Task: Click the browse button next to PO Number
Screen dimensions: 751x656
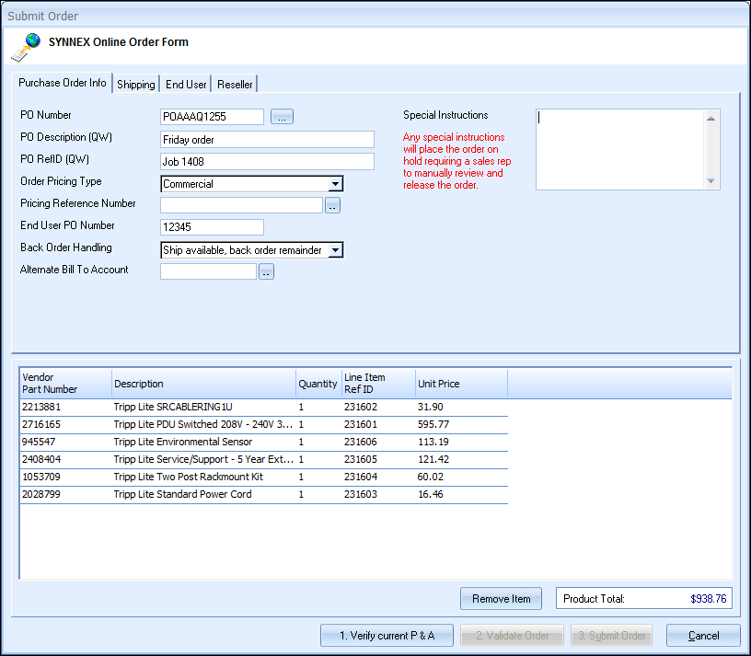Action: [x=282, y=117]
